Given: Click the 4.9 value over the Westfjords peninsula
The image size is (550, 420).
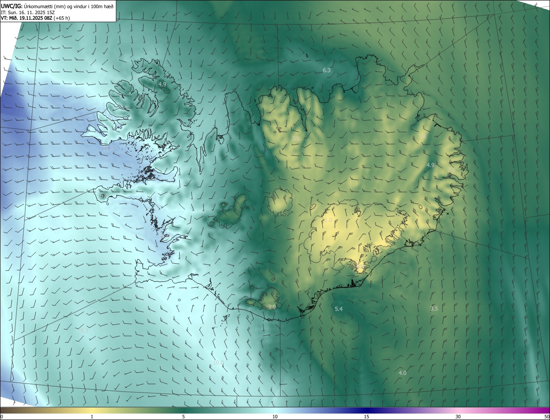Looking at the screenshot, I should coord(162,85).
